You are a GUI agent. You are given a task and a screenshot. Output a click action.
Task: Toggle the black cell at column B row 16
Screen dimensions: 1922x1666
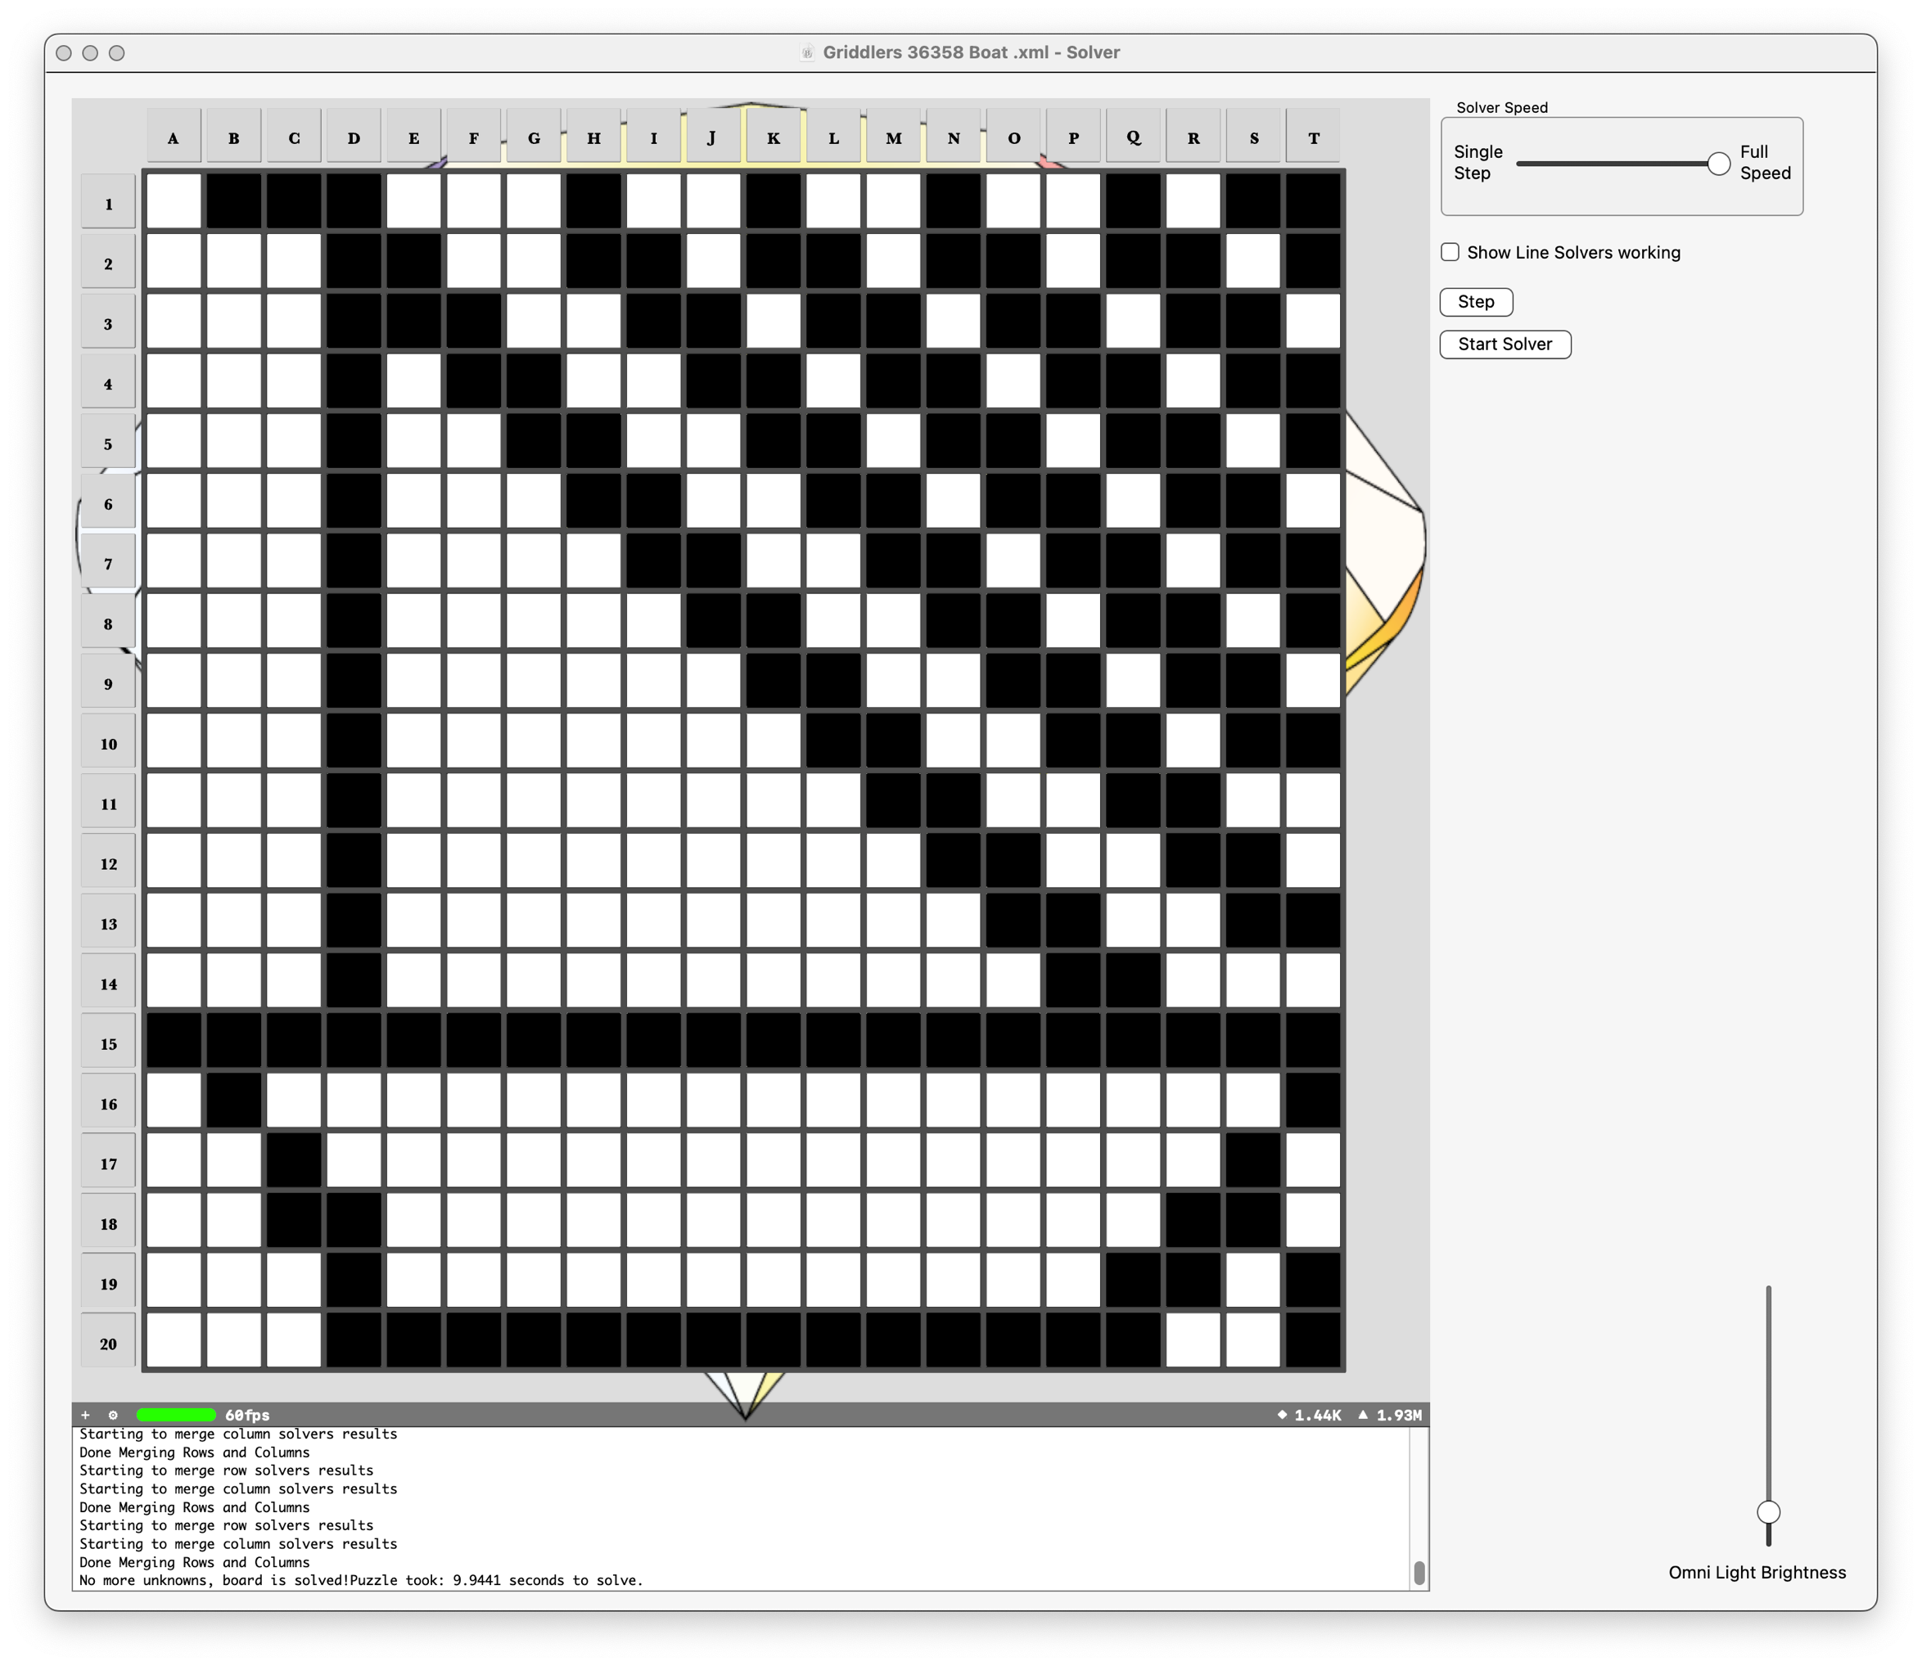233,1101
